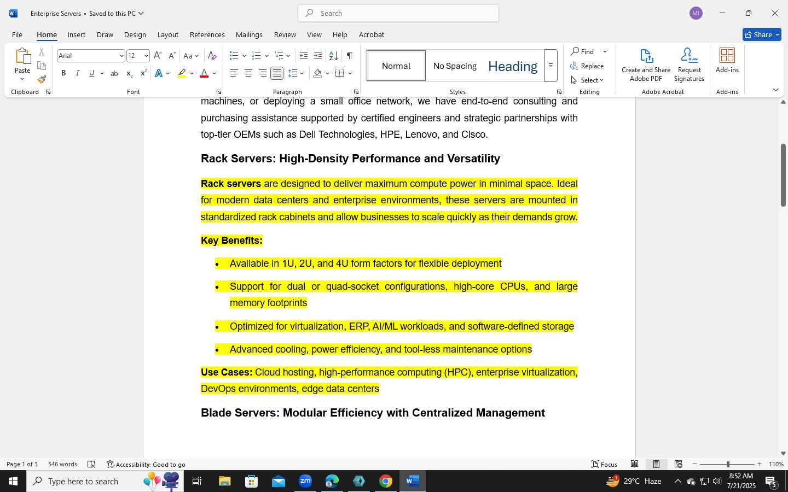
Task: Set Center paragraph alignment
Action: [248, 73]
